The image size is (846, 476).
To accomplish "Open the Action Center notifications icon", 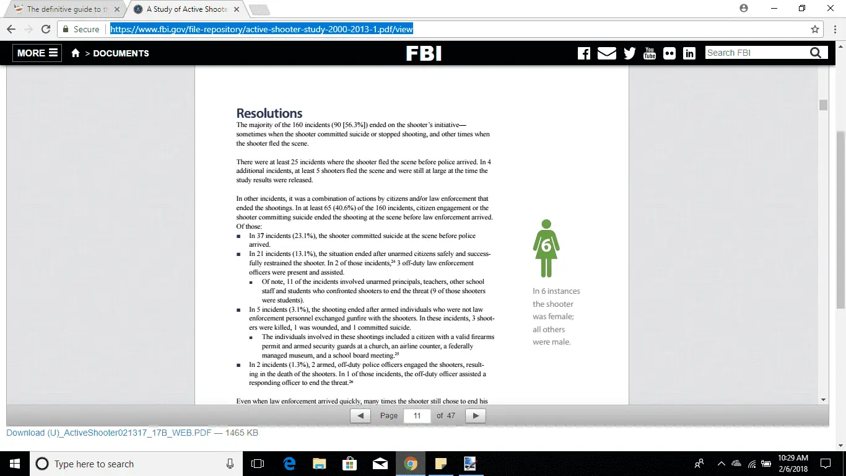I will pos(825,464).
